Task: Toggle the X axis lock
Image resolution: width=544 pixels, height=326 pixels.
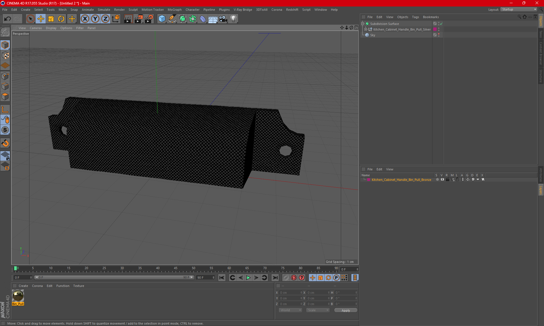Action: [x=85, y=19]
